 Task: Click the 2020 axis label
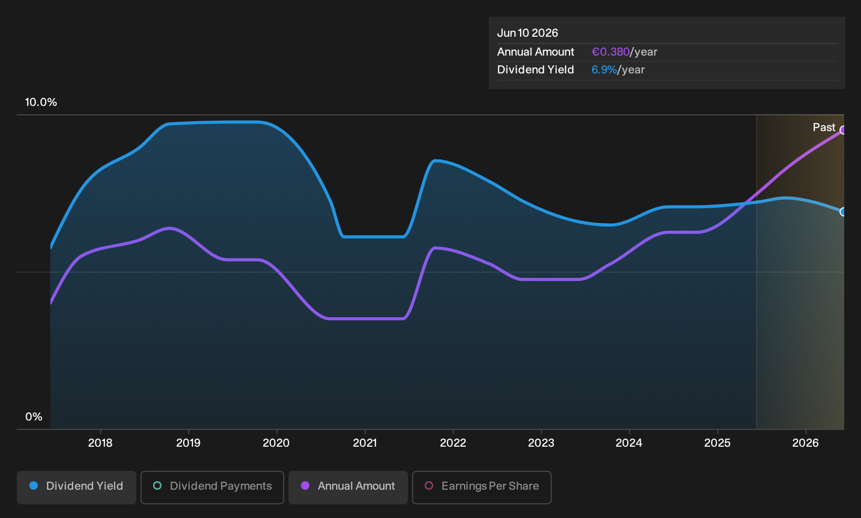point(276,443)
